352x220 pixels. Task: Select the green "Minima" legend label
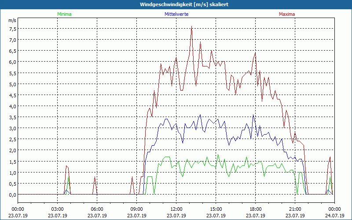click(64, 14)
